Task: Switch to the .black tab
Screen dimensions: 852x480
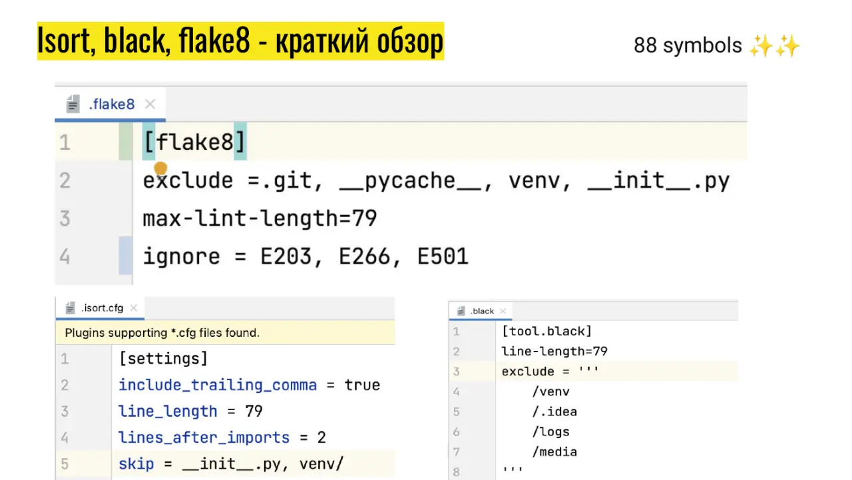Action: (481, 311)
